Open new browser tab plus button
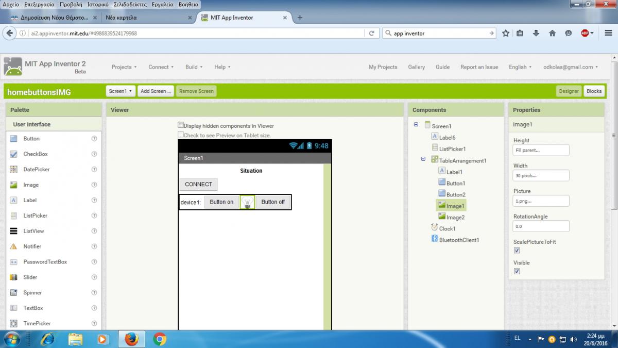Image resolution: width=618 pixels, height=348 pixels. [x=300, y=18]
